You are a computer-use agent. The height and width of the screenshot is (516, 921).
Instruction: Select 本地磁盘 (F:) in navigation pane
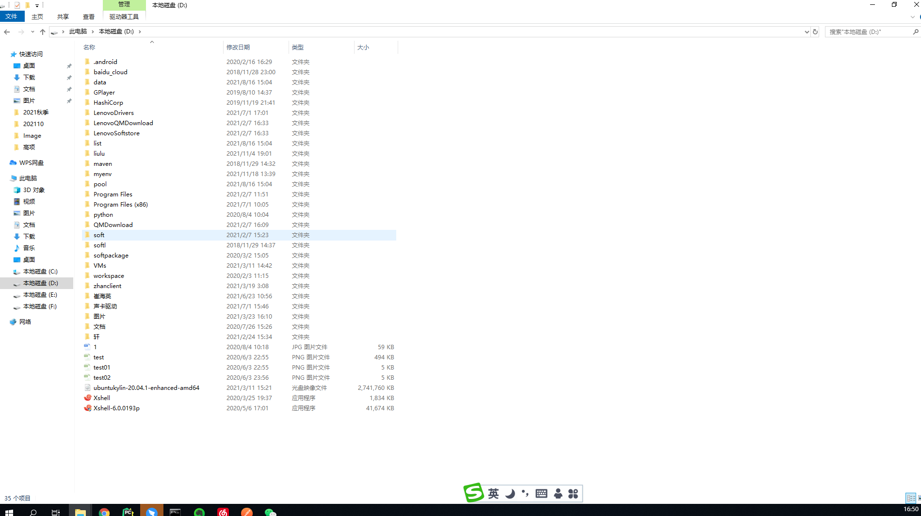(x=40, y=306)
